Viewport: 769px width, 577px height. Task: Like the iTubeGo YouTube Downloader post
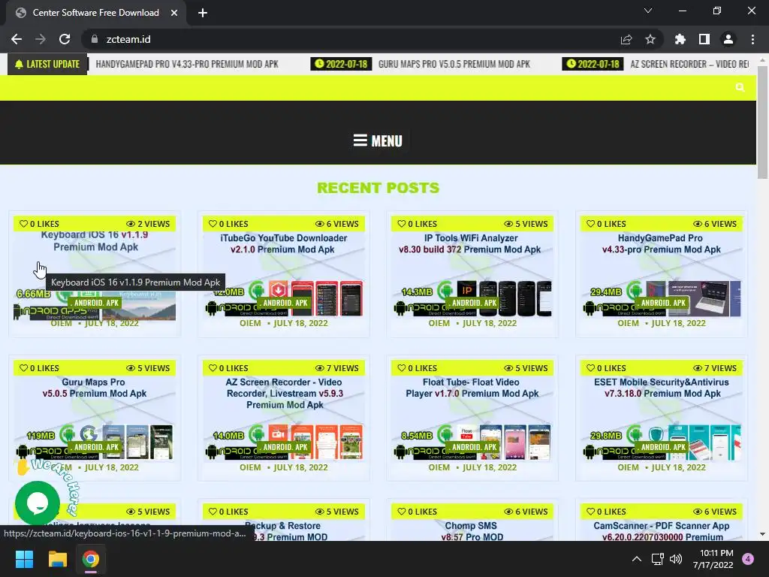[x=228, y=224]
